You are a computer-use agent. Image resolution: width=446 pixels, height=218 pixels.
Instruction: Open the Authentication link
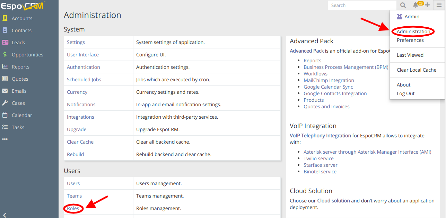click(x=84, y=67)
